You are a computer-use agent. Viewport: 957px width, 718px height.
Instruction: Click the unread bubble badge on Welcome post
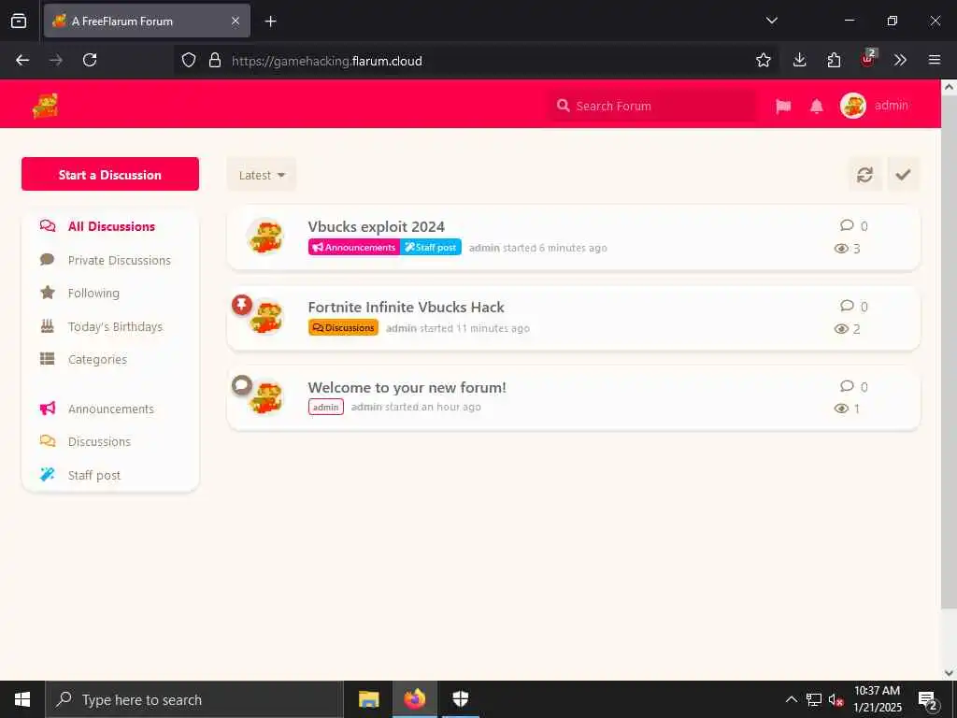point(242,385)
